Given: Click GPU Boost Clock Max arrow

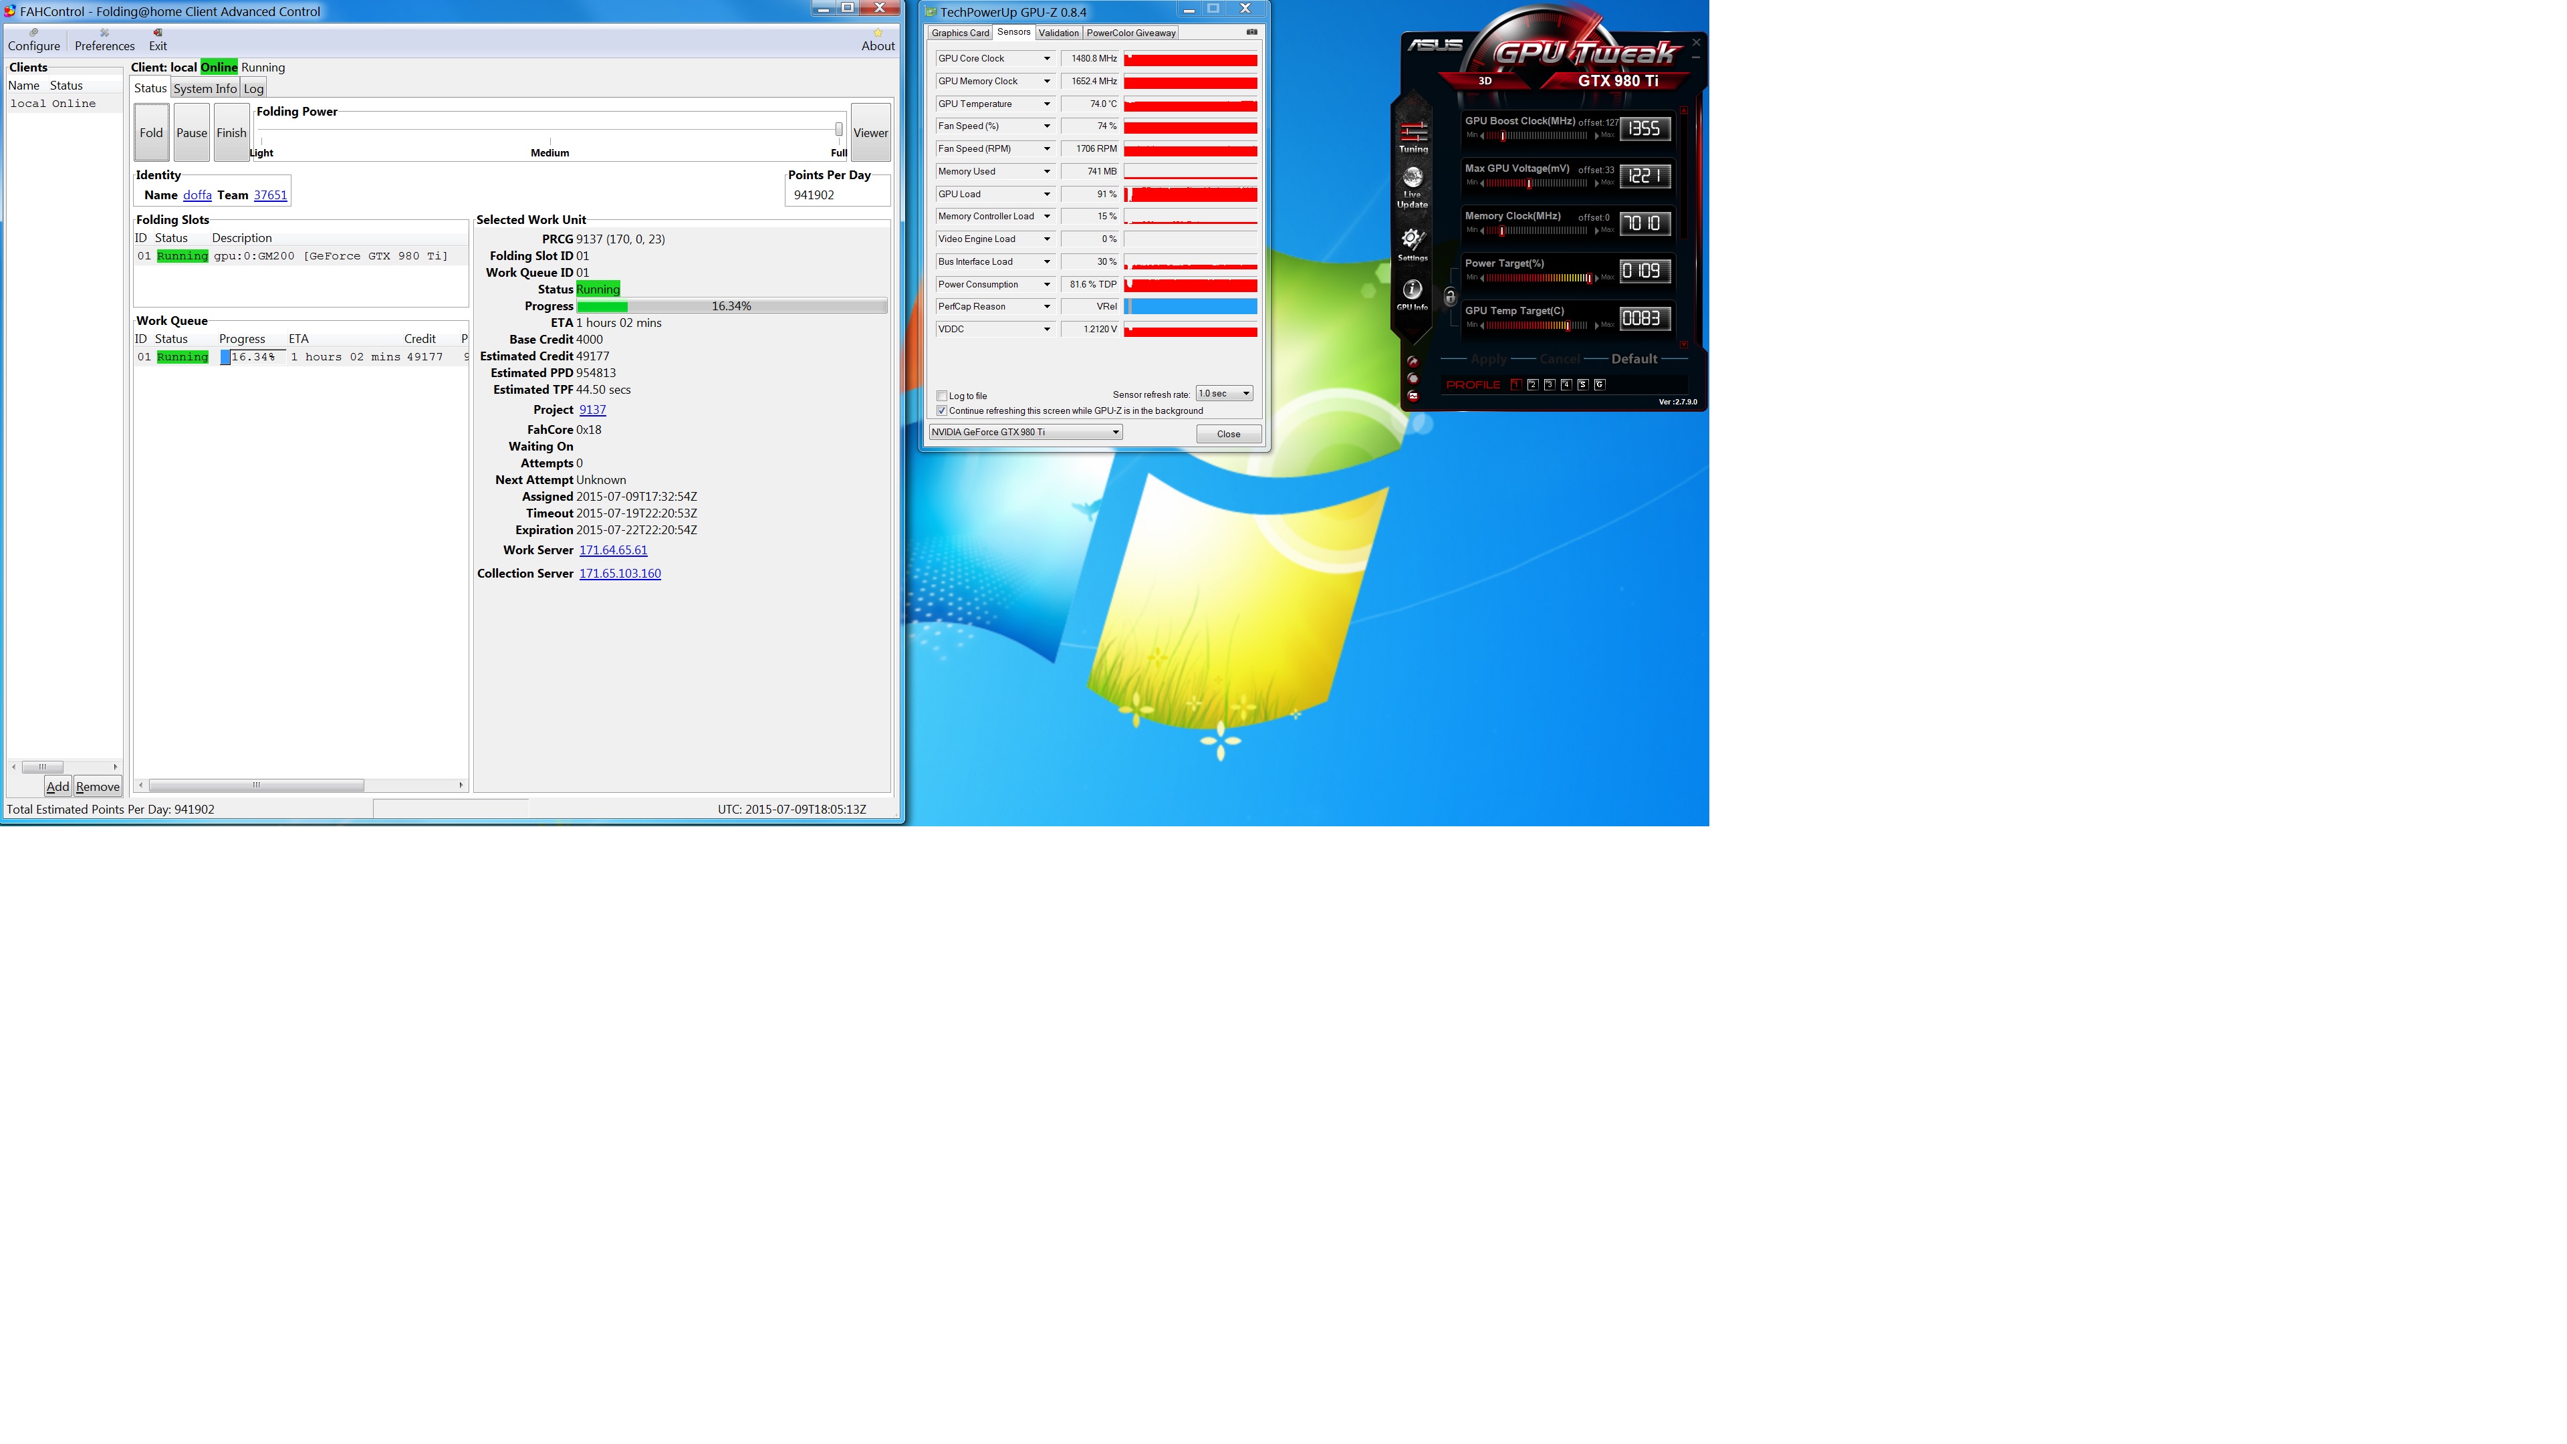Looking at the screenshot, I should 1598,136.
